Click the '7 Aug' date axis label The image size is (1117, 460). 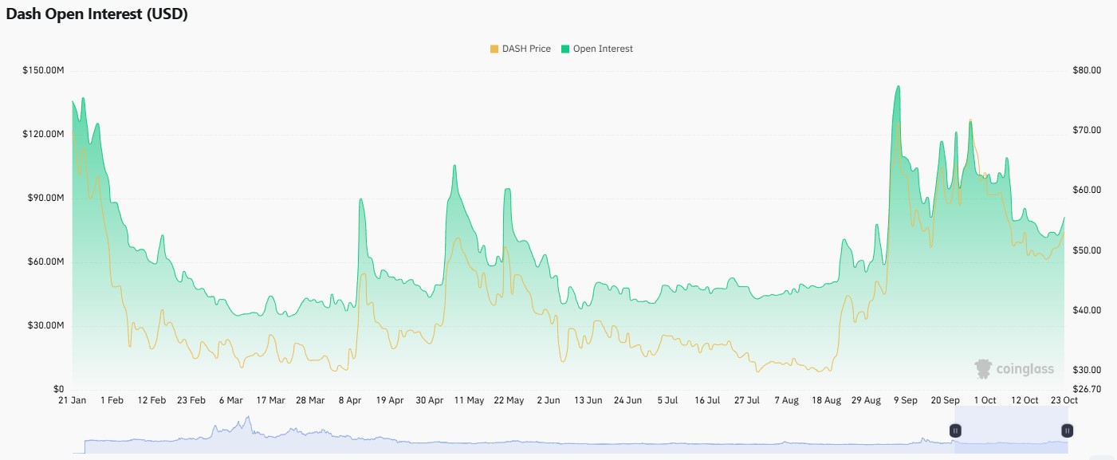[x=786, y=400]
